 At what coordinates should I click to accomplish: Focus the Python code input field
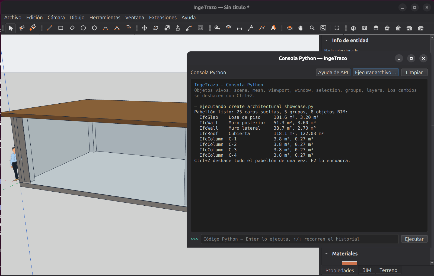pos(299,239)
